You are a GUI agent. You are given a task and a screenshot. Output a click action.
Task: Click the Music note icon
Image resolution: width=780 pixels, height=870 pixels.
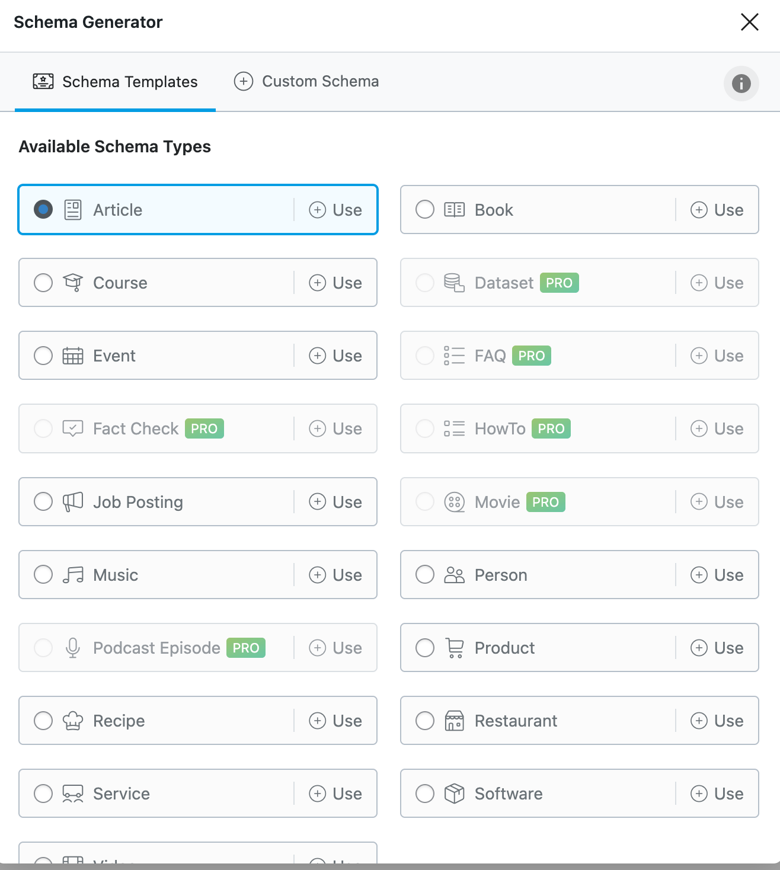tap(73, 575)
